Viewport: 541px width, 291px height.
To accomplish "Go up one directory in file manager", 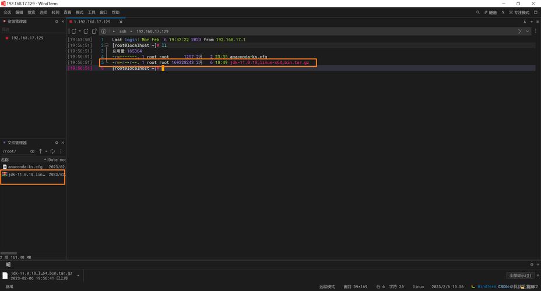I will coord(40,151).
